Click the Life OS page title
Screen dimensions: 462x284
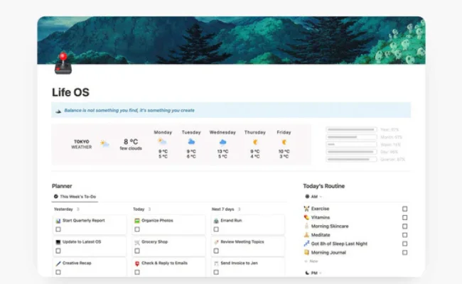pos(70,92)
